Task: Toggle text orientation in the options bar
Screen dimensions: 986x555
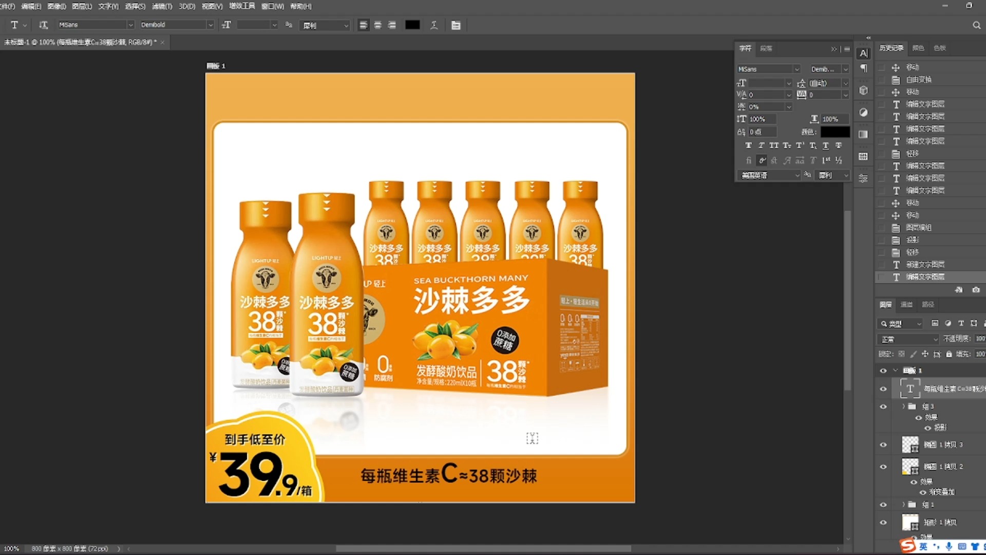Action: tap(44, 25)
